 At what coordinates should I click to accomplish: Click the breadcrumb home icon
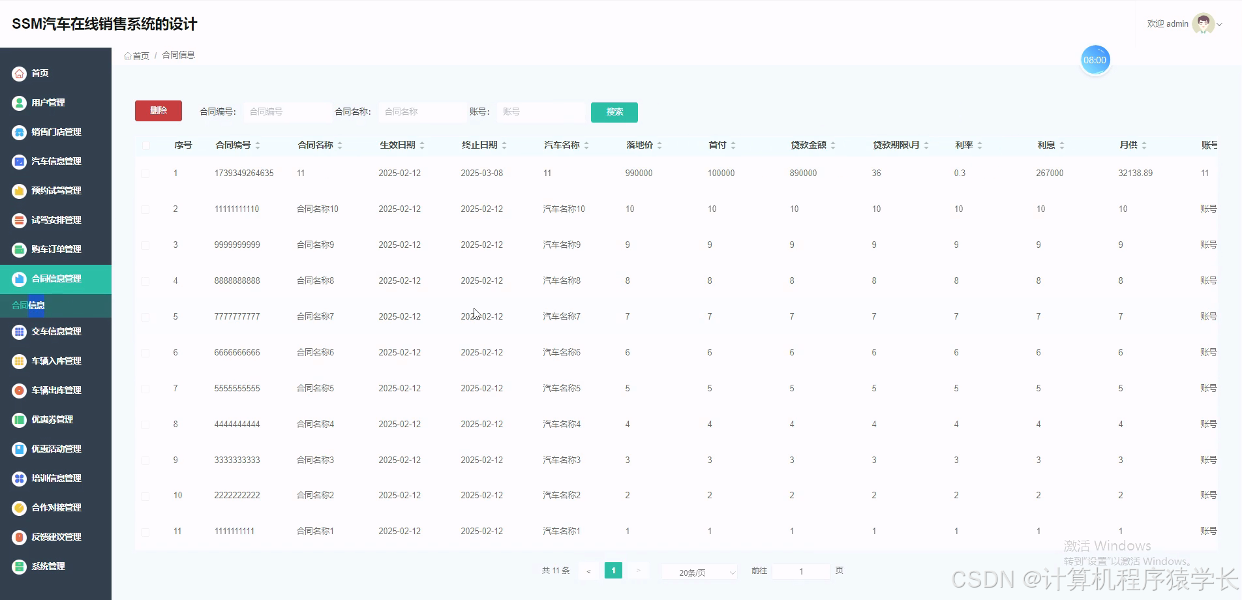(128, 56)
